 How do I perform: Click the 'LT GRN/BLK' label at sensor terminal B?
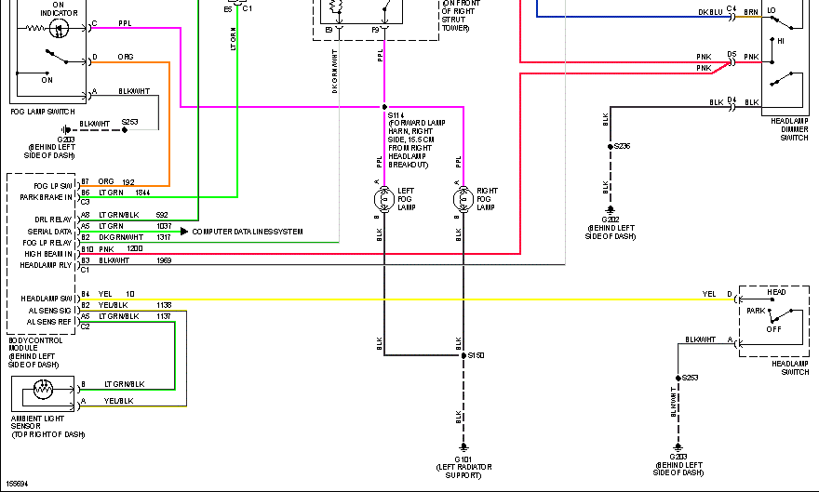pos(125,384)
